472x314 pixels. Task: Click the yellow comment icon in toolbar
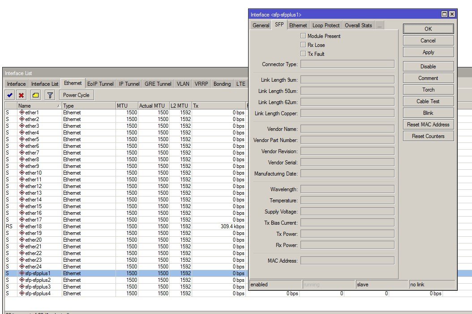[36, 95]
